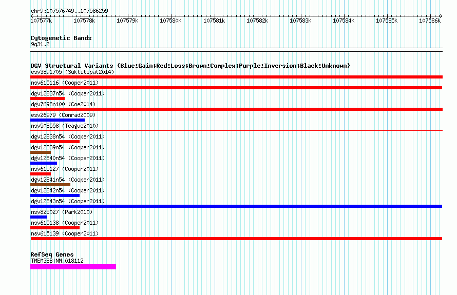The height and width of the screenshot is (295, 457).
Task: Open variant dgv12840n54 (Cooper2011)
Action: [68, 158]
